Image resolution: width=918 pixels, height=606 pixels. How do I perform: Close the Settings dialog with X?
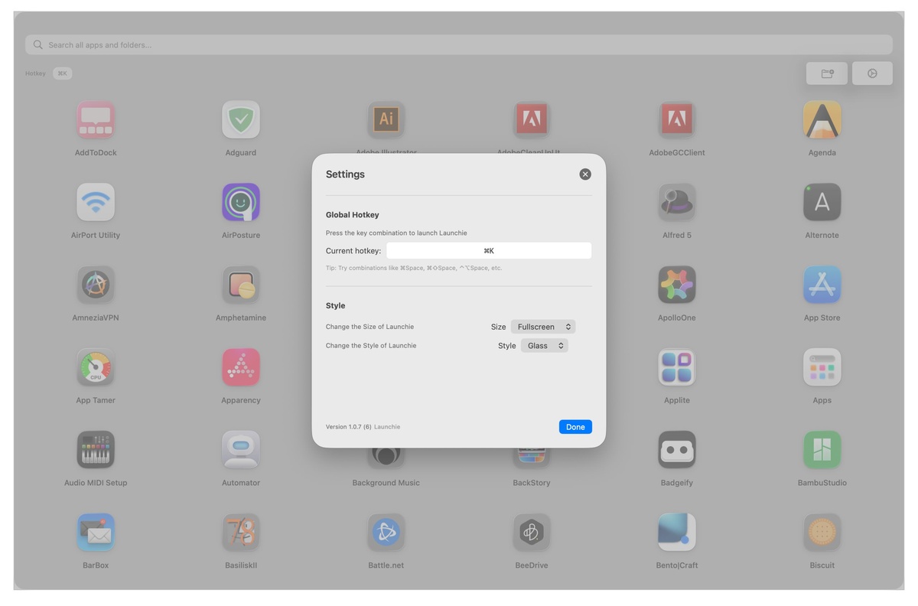585,174
